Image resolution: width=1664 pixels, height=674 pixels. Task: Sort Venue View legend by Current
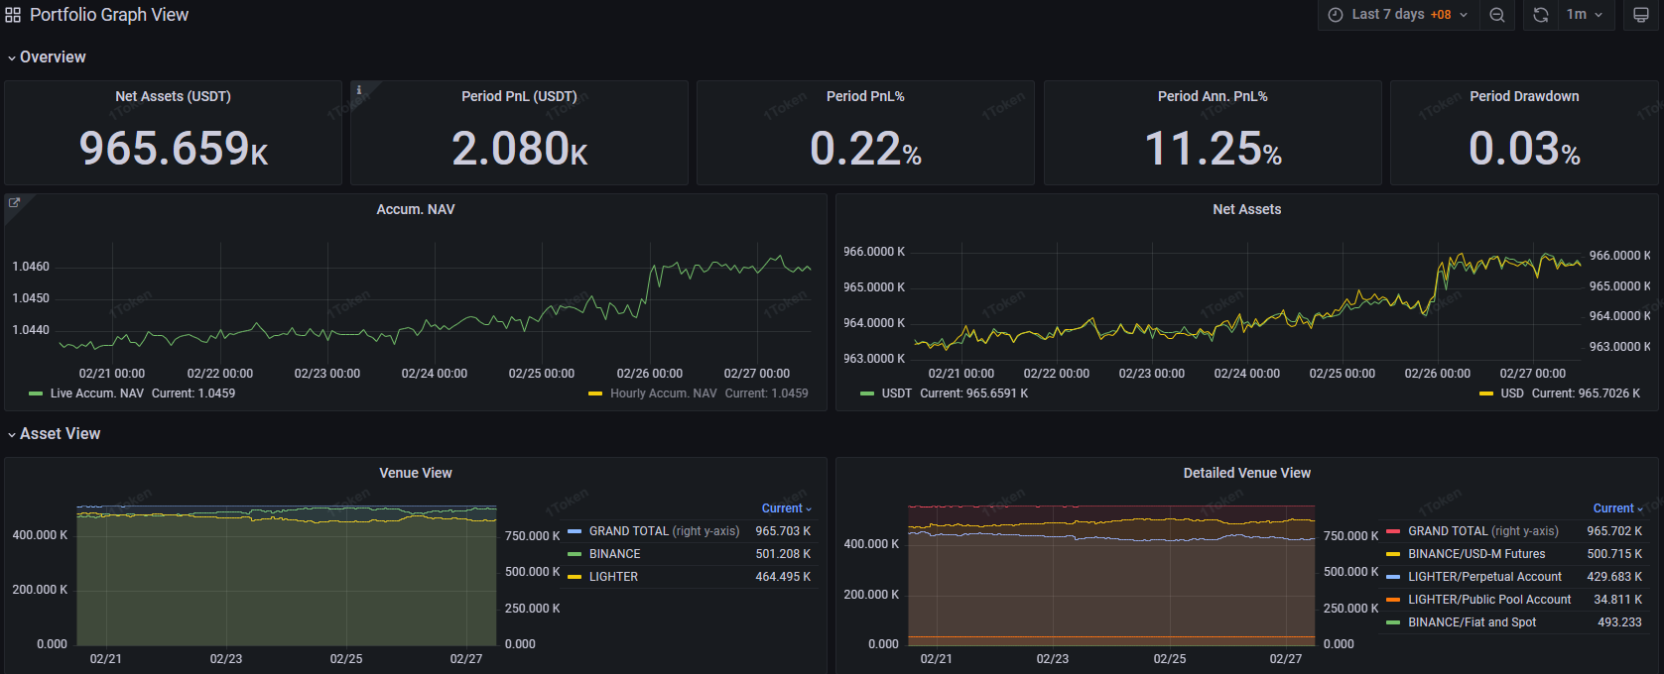tap(786, 508)
